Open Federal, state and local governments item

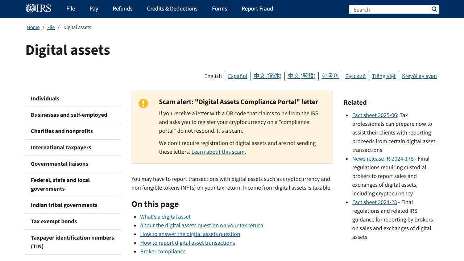coord(73,185)
